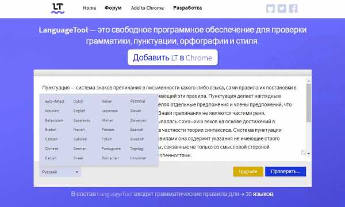The width and height of the screenshot is (345, 207).
Task: Click the Добавить LT в Chrome button
Action: (x=172, y=57)
